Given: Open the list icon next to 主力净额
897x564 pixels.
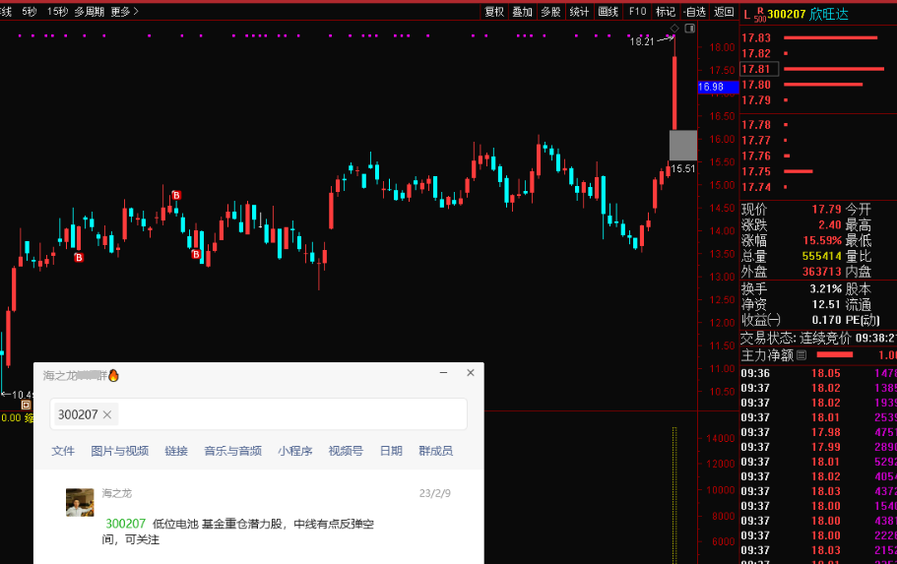Looking at the screenshot, I should pos(801,355).
